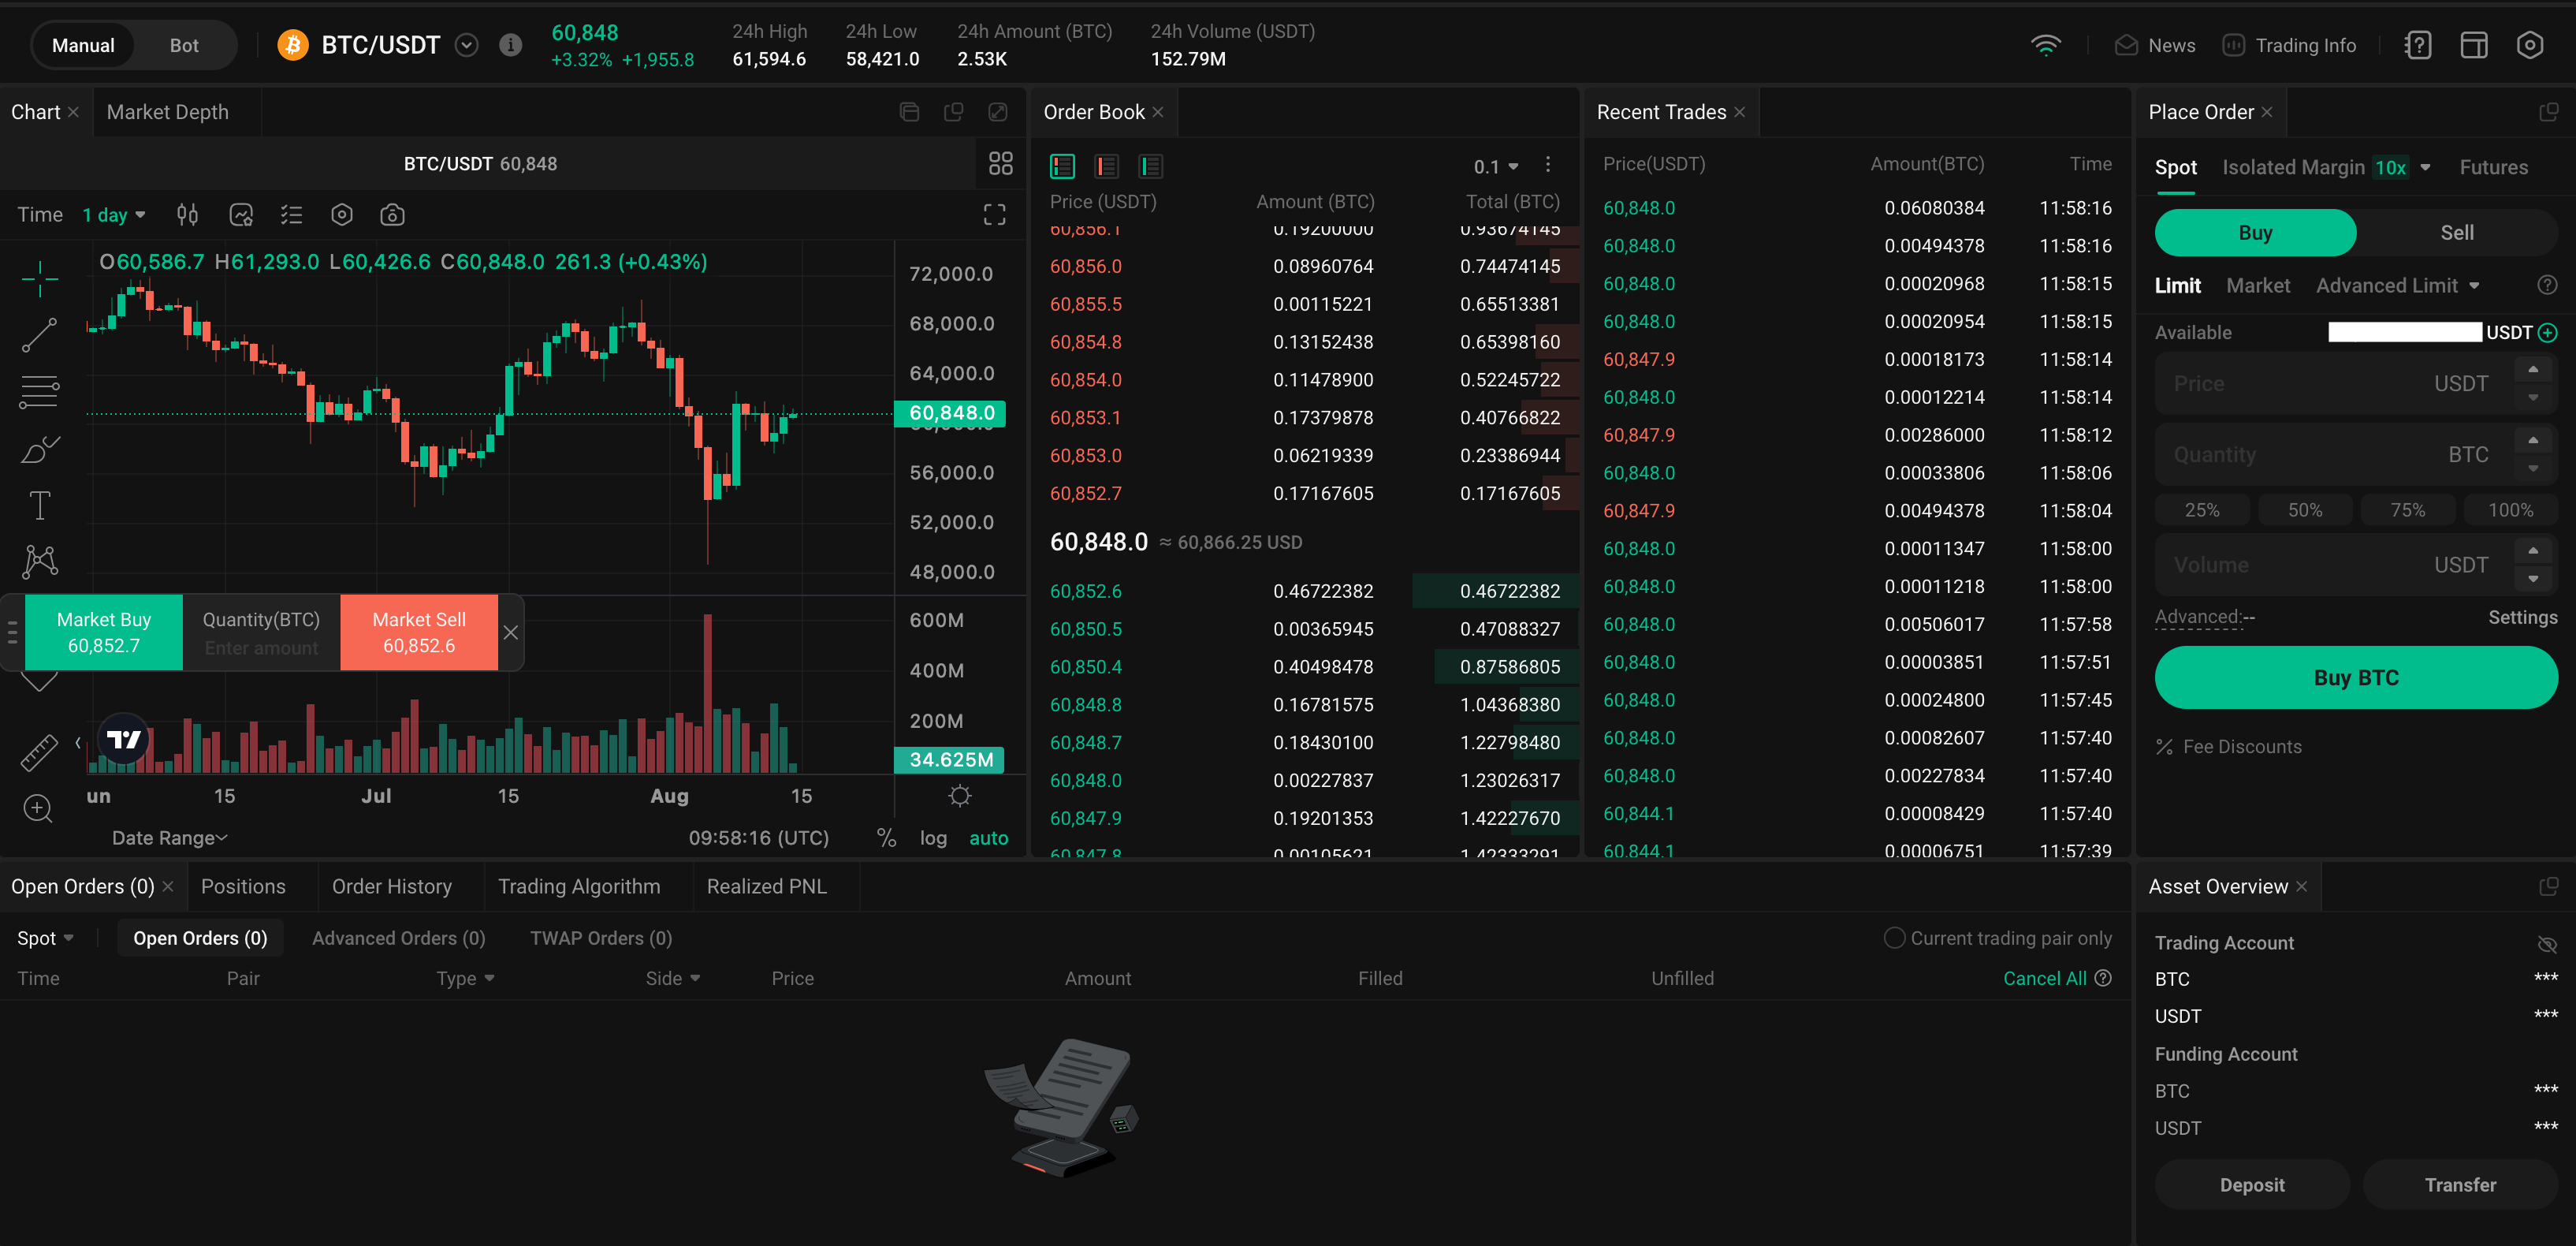Open Advanced Limit order type dropdown
The width and height of the screenshot is (2576, 1246).
click(2397, 285)
